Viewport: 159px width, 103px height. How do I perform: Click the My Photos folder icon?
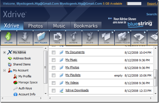tap(61, 68)
